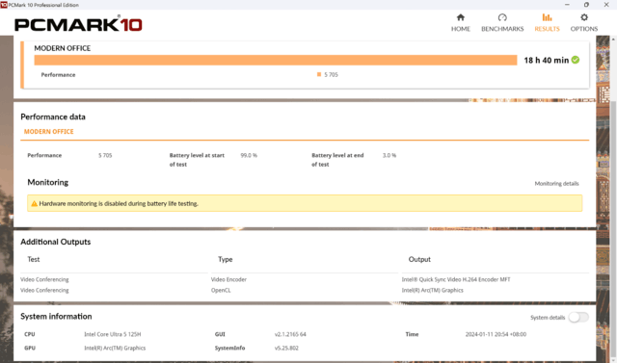Viewport: 617px width, 363px height.
Task: Open Monitoring details link
Action: [x=556, y=184]
